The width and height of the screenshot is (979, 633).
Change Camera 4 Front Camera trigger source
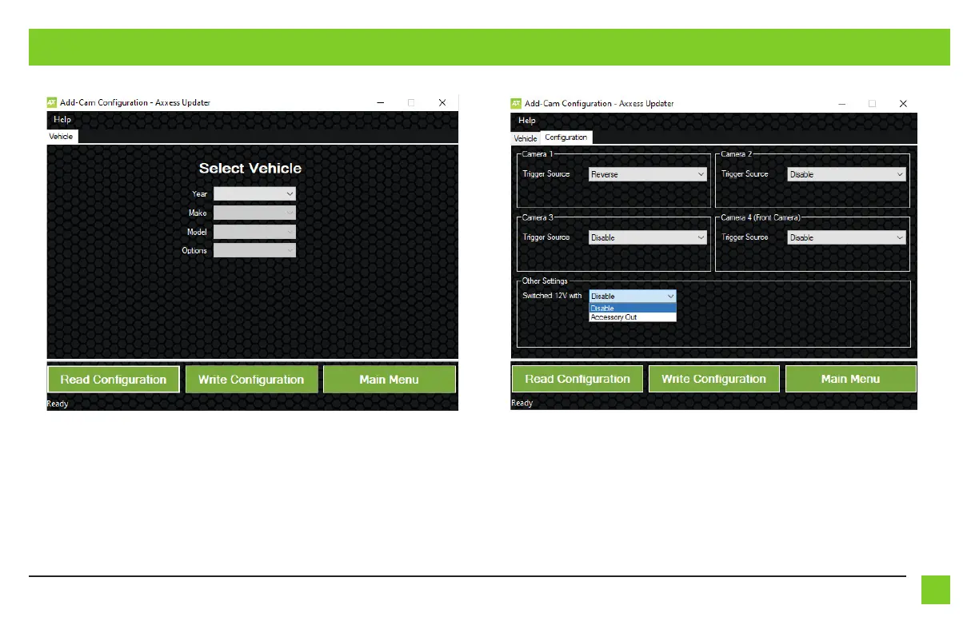[846, 237]
